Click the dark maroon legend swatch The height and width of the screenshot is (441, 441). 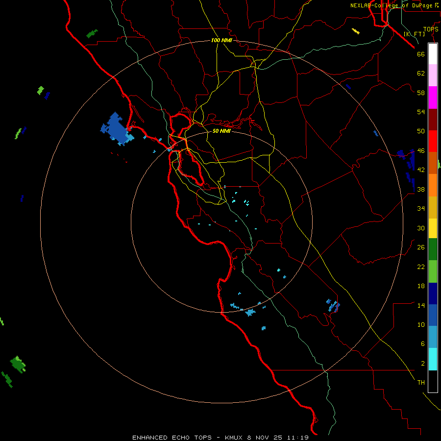click(433, 120)
